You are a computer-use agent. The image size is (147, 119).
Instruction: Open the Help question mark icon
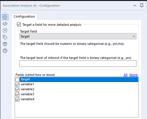(x=5, y=51)
